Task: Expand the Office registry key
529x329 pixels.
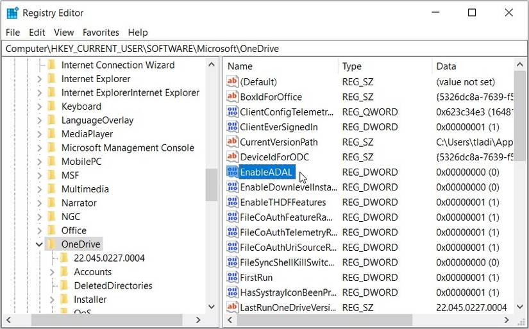Action: pyautogui.click(x=40, y=230)
